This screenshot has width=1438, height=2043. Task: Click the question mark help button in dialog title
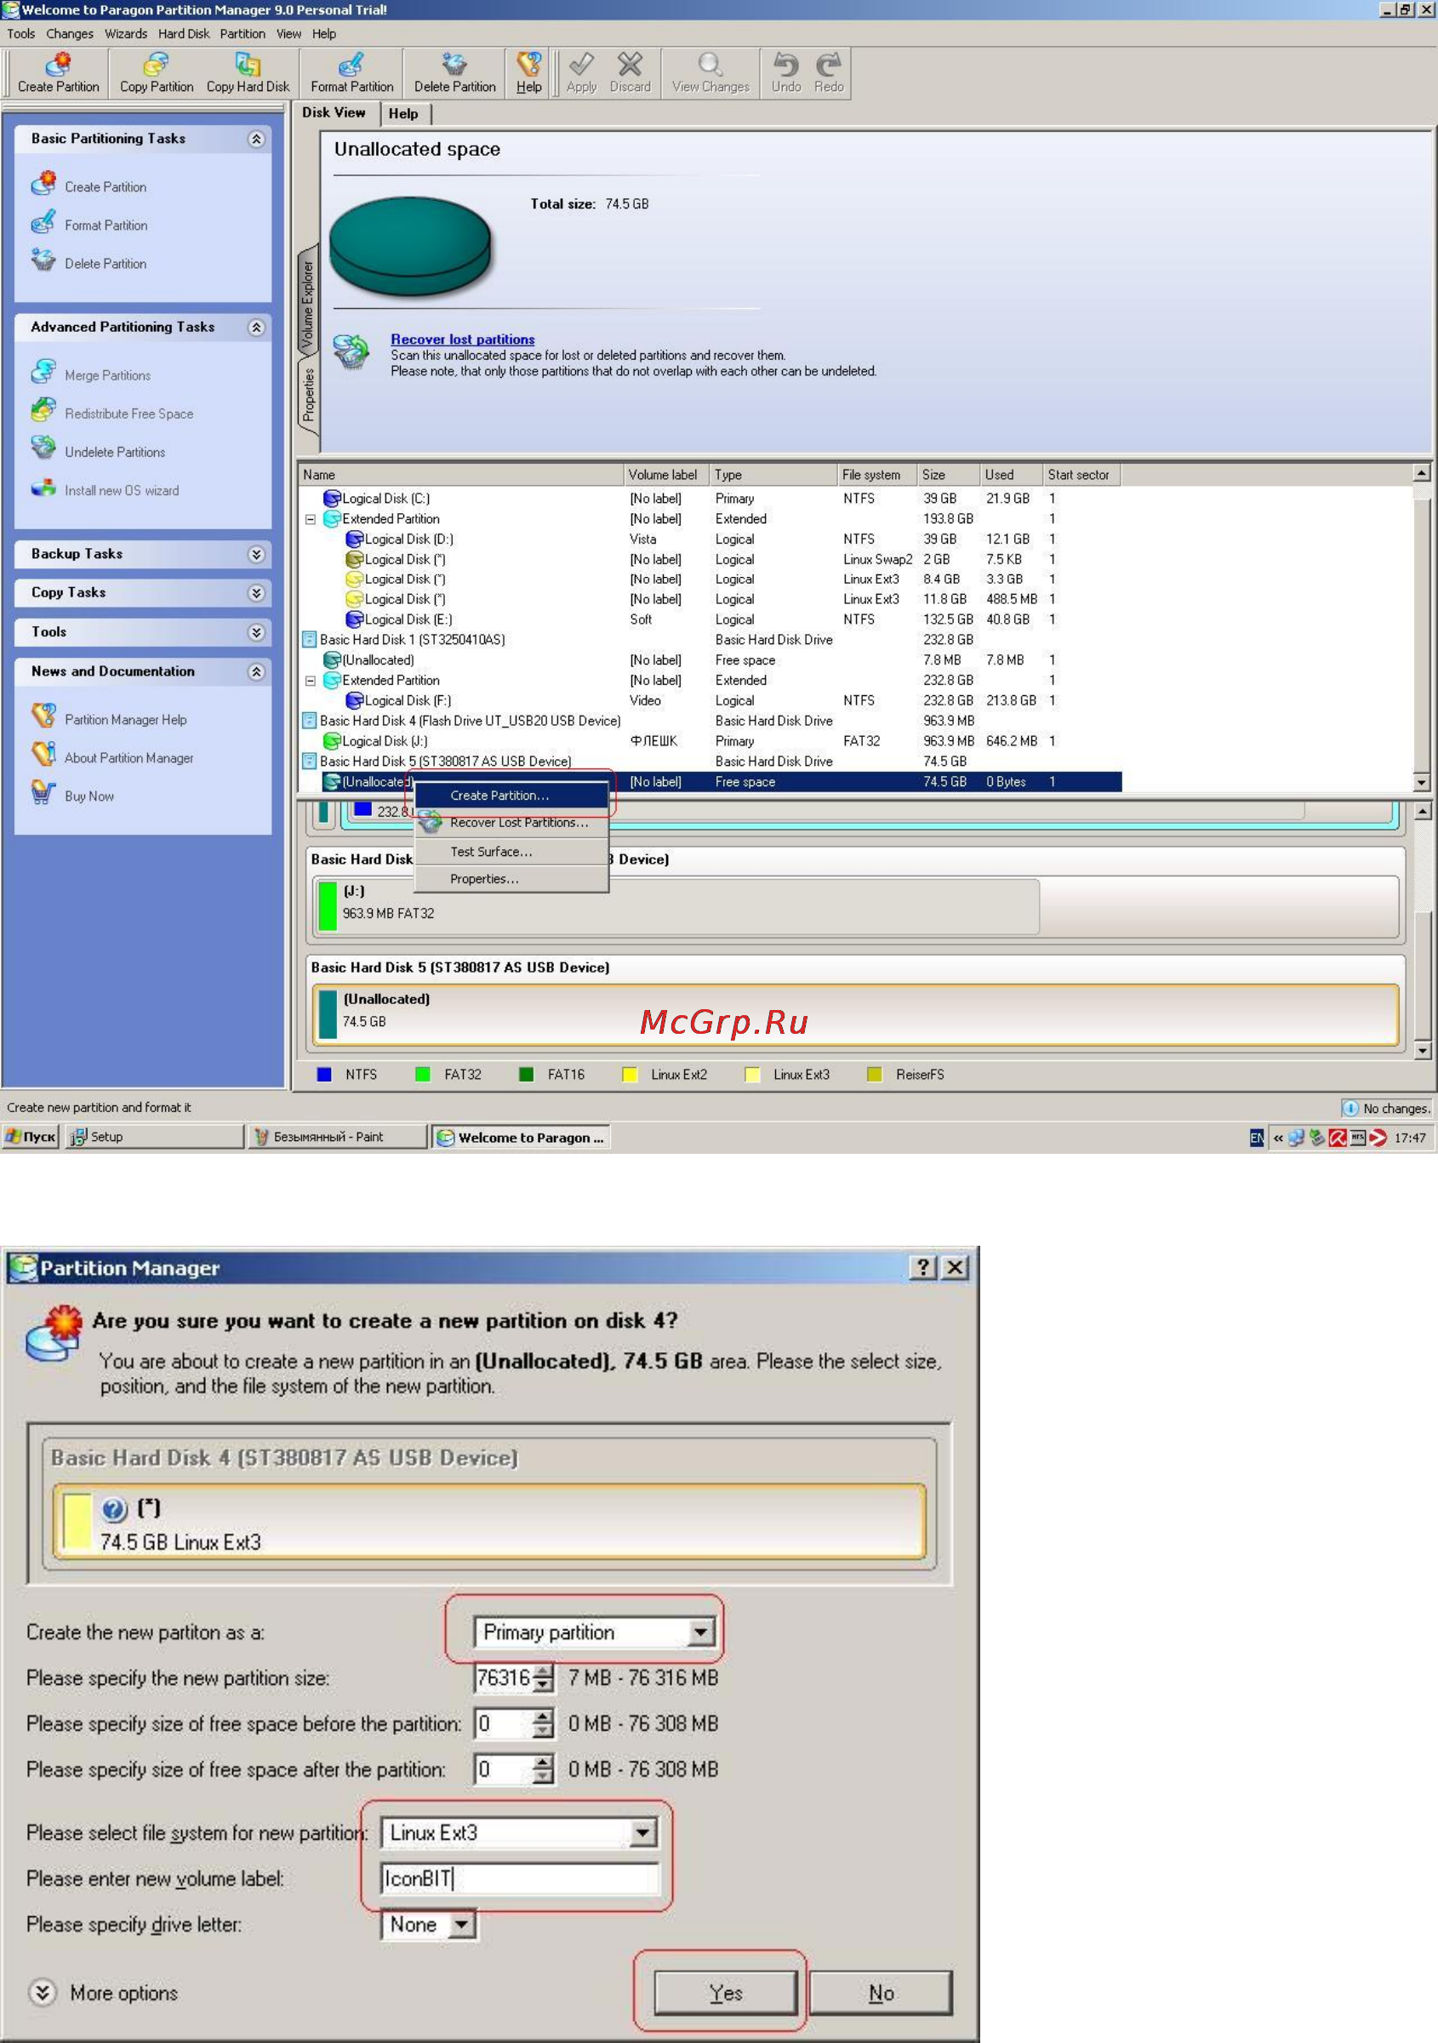tap(922, 1267)
